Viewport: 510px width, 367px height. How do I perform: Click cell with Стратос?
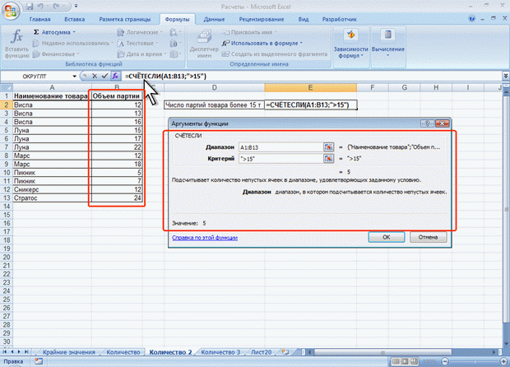click(51, 198)
